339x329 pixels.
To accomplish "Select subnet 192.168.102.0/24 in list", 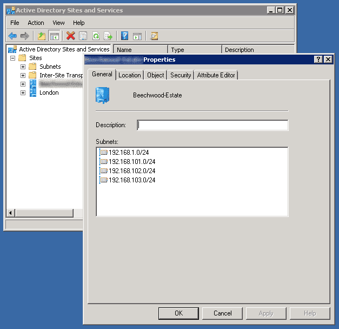I will 132,171.
